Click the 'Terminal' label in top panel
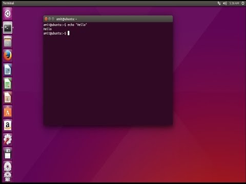246x184 pixels. pyautogui.click(x=8, y=3)
